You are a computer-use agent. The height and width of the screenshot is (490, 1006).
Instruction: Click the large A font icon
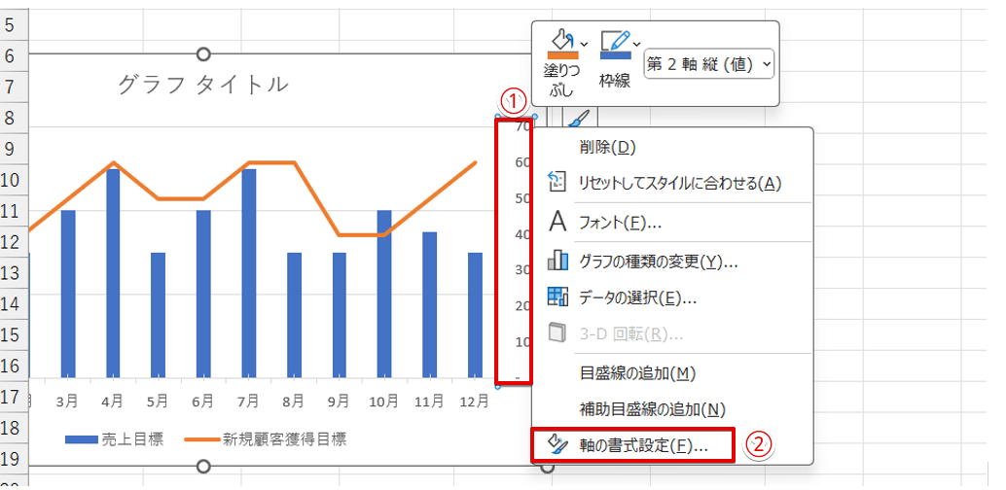[x=557, y=223]
